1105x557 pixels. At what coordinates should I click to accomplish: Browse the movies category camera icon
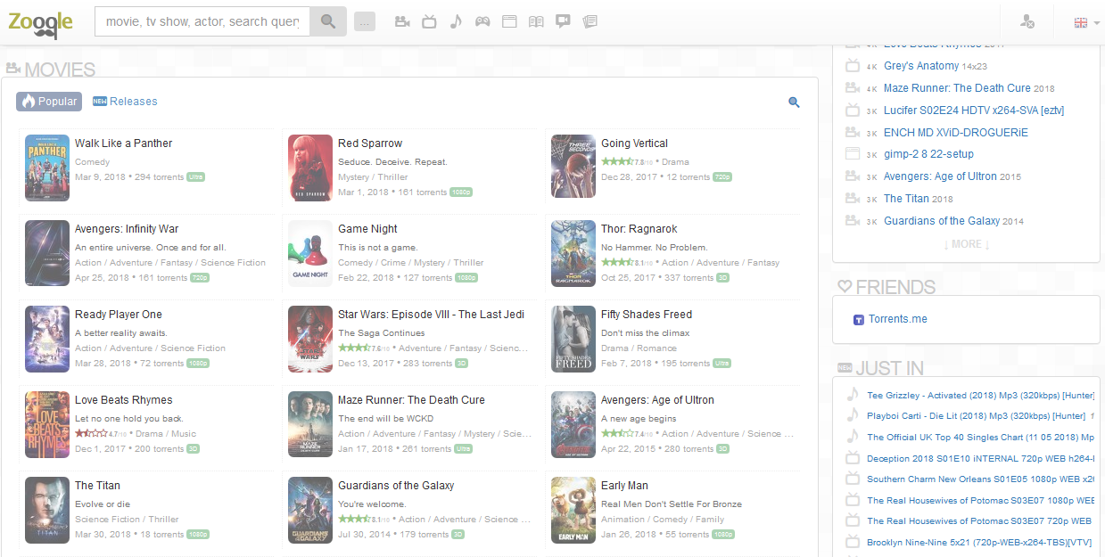(402, 21)
